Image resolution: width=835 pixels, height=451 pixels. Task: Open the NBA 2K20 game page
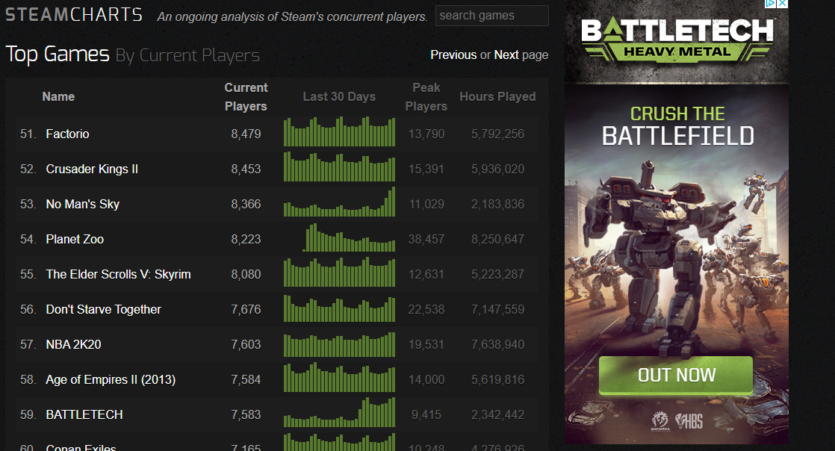[73, 344]
